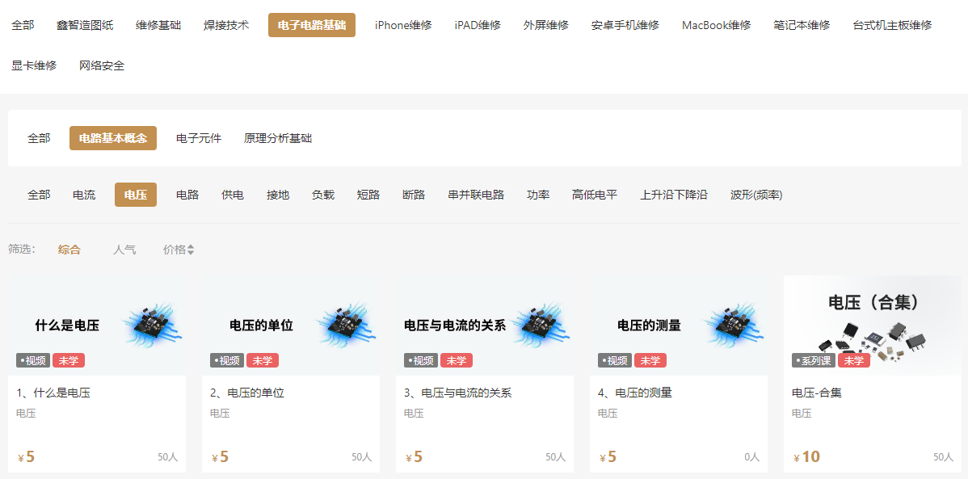
Task: Go to the 网络安全 category
Action: click(102, 65)
